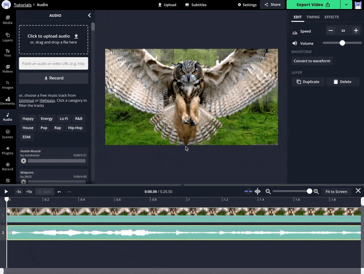This screenshot has height=274, width=364.
Task: Select the Text tool in sidebar
Action: [x=8, y=53]
